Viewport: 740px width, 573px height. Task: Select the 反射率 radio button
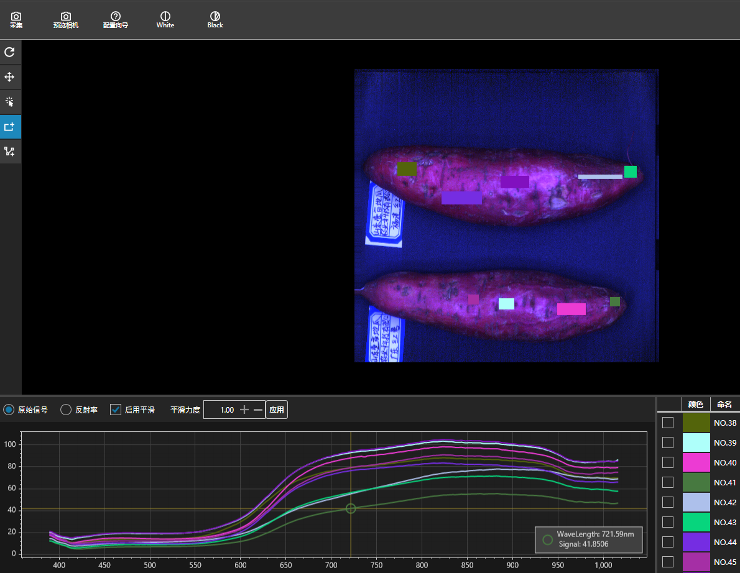(66, 410)
